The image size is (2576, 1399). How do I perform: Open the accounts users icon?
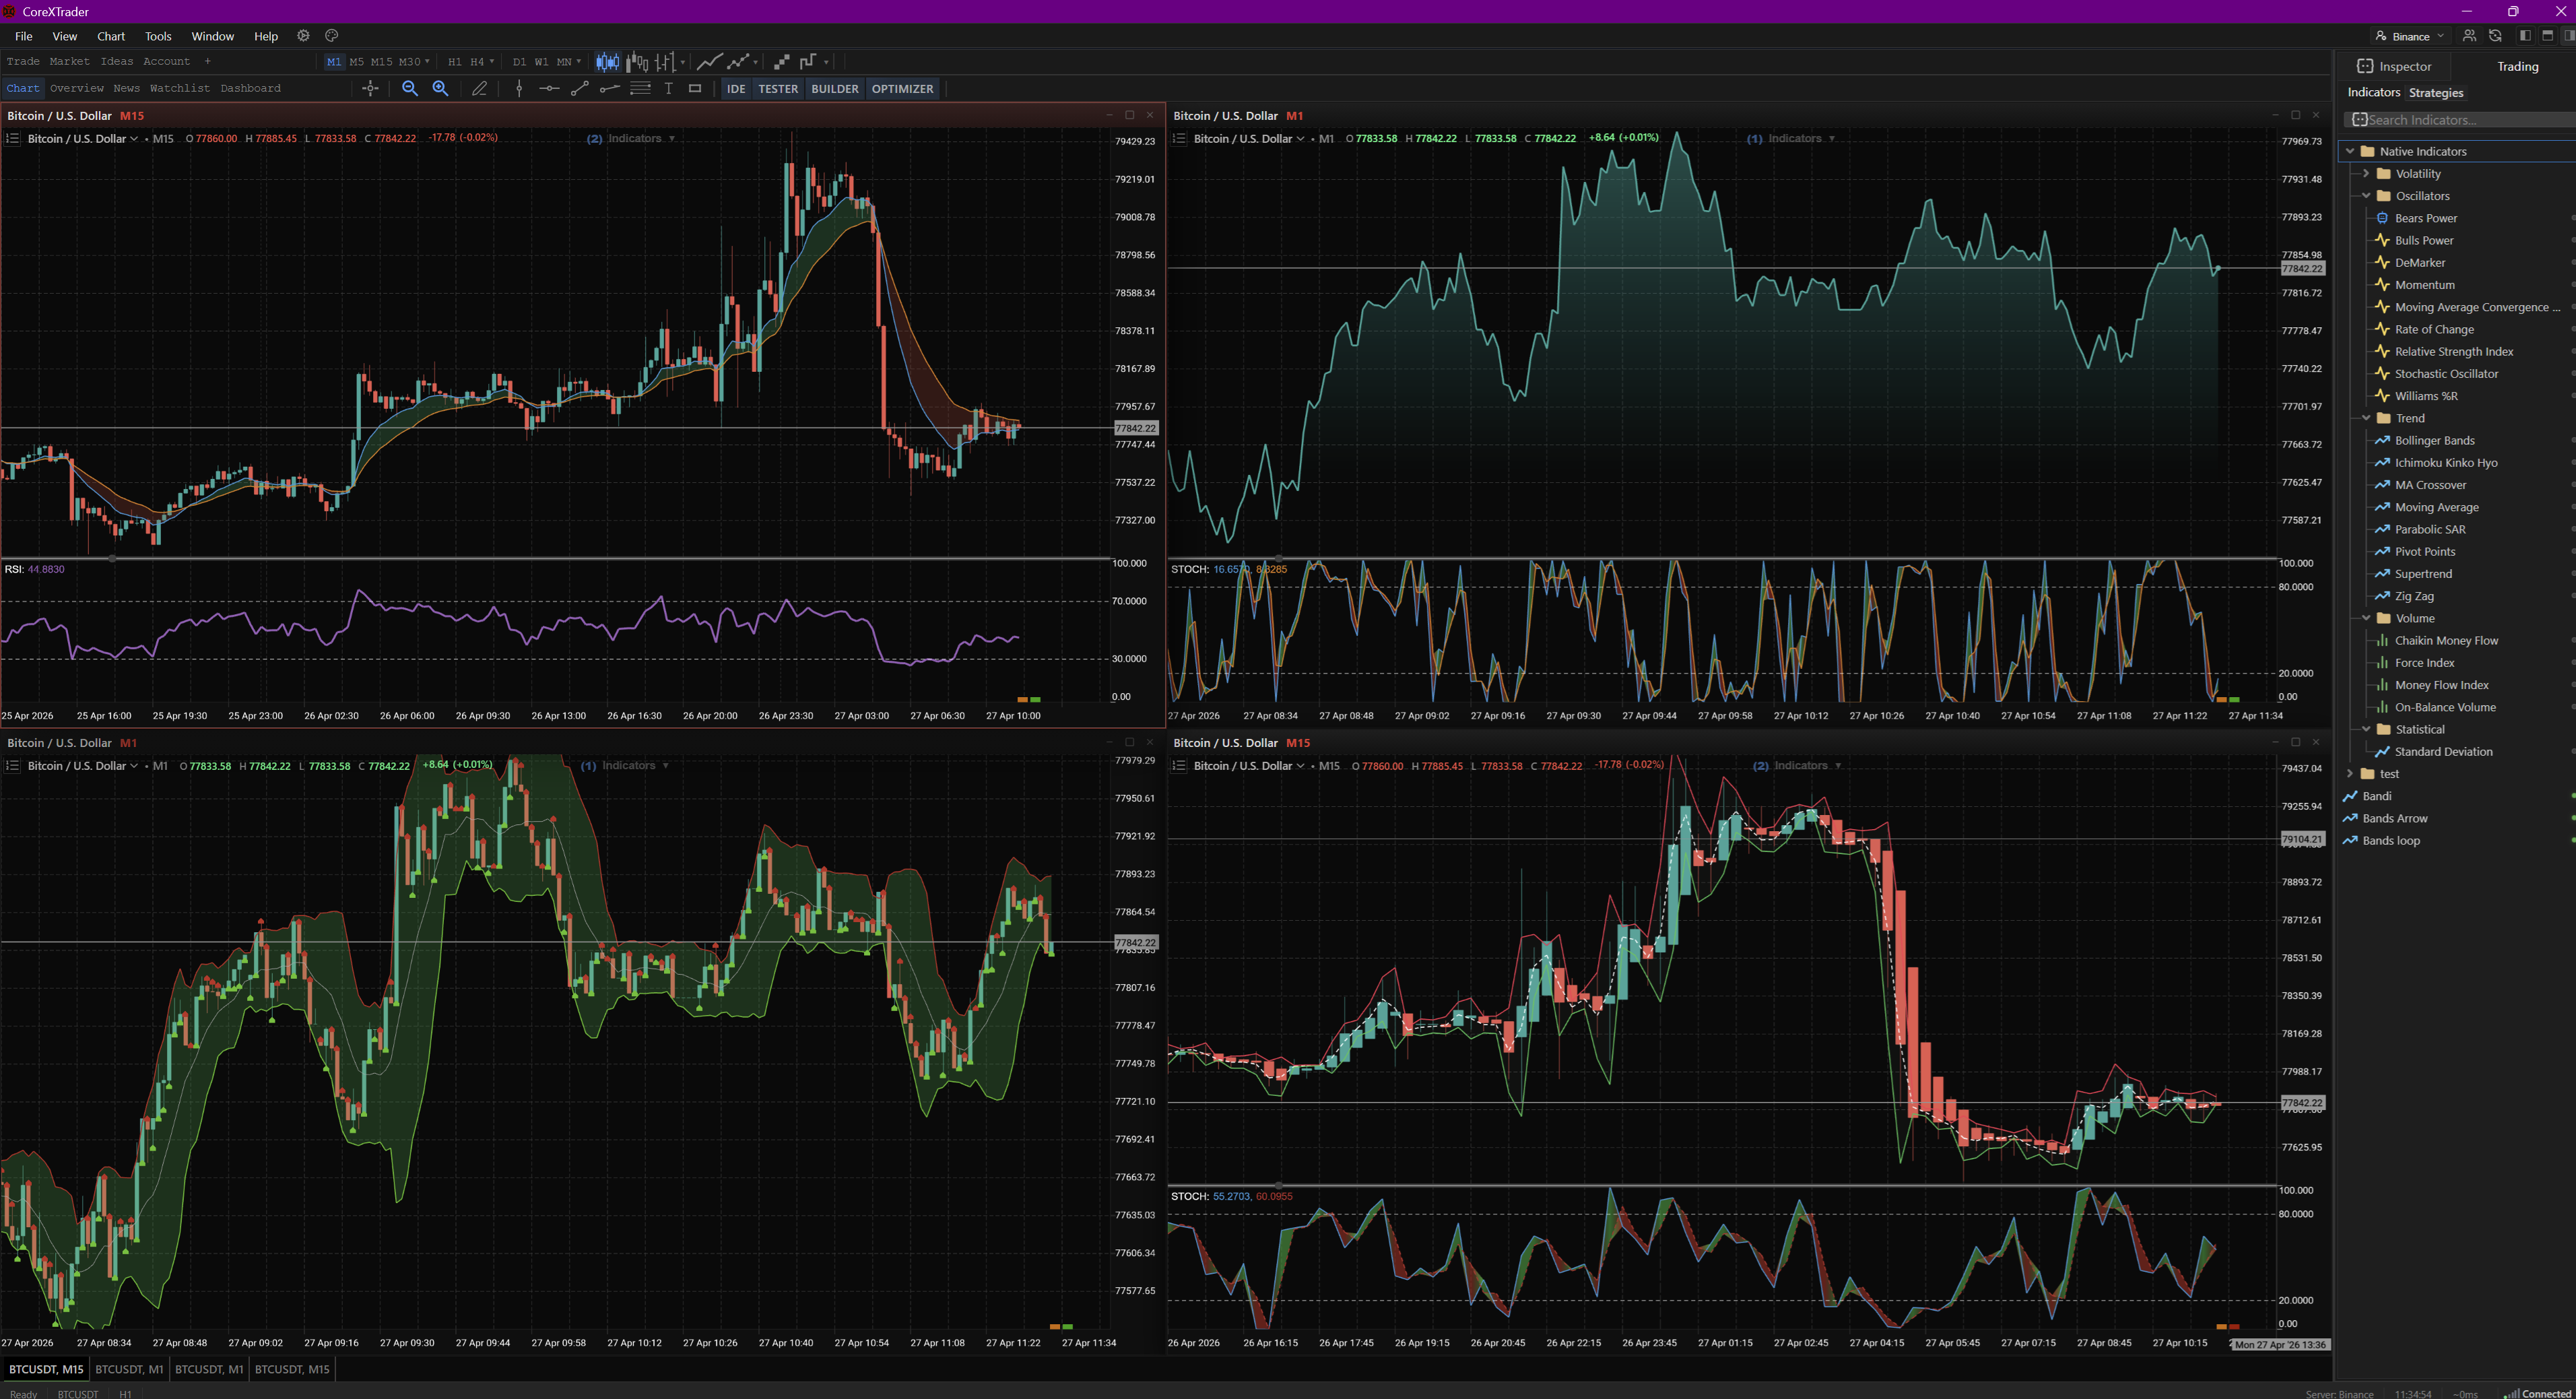tap(2469, 36)
